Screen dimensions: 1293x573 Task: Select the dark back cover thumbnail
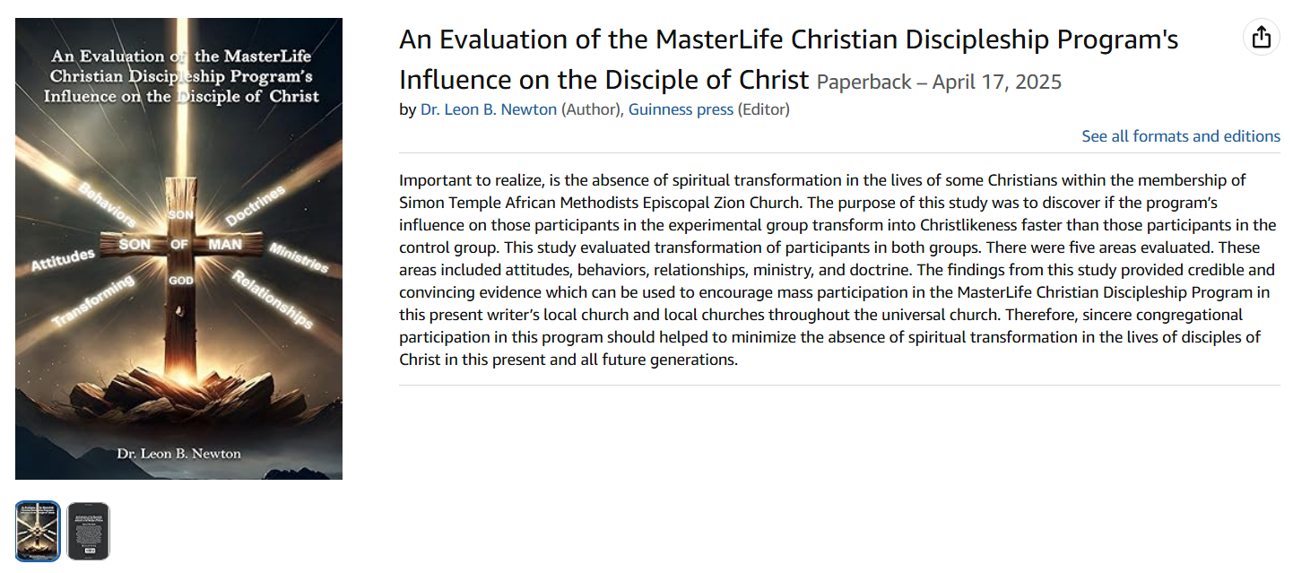tap(89, 531)
